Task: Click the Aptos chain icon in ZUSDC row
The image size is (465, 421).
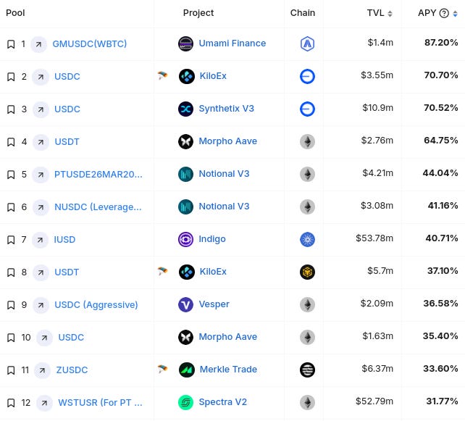Action: click(x=307, y=370)
